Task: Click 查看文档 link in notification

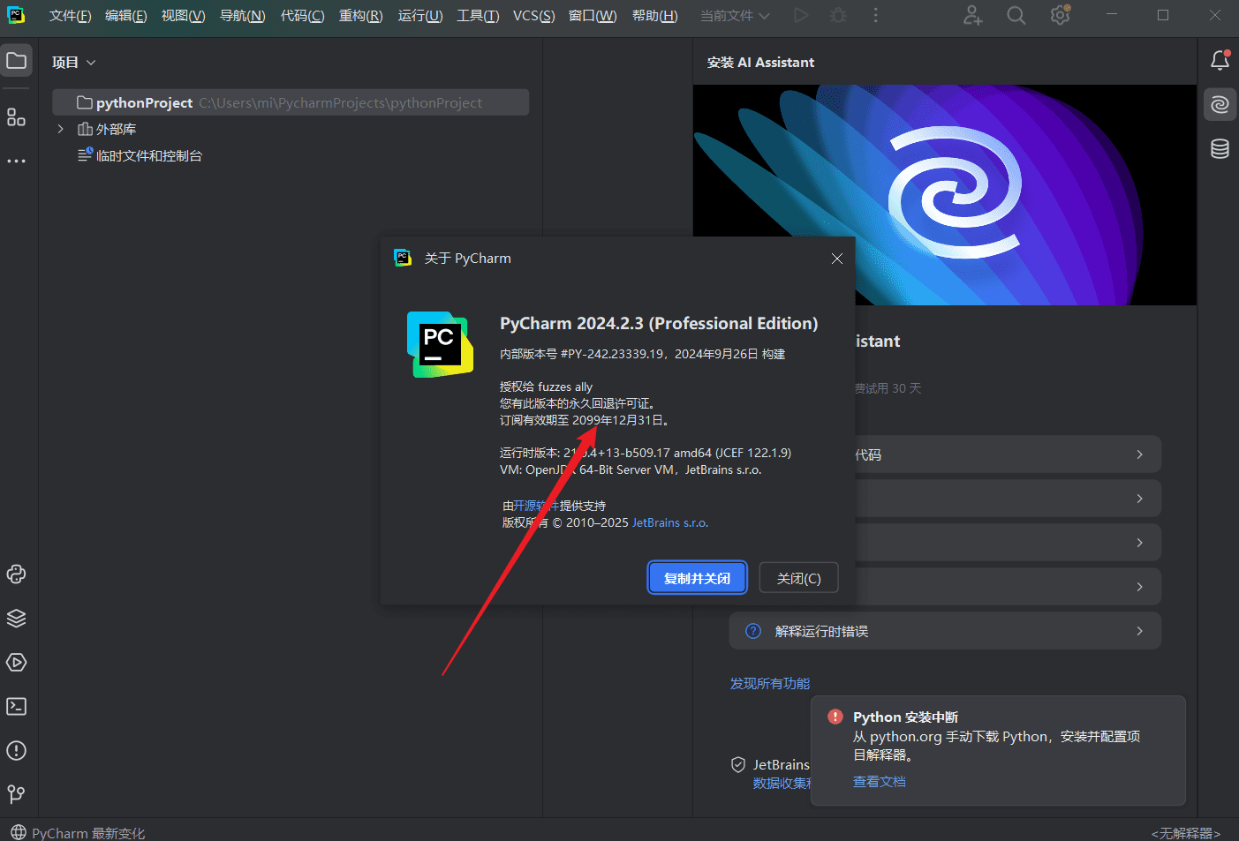Action: click(x=880, y=781)
